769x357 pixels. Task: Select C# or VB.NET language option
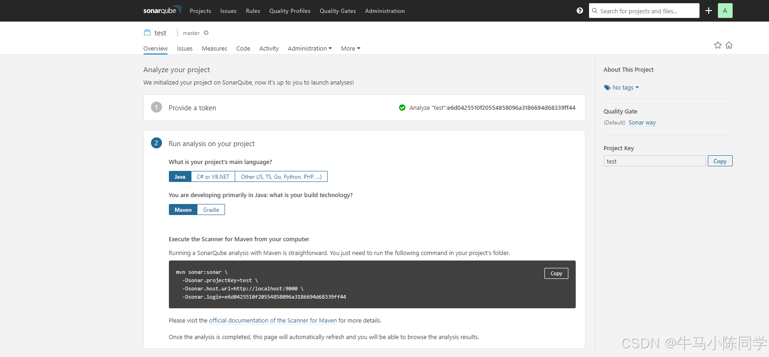coord(213,176)
